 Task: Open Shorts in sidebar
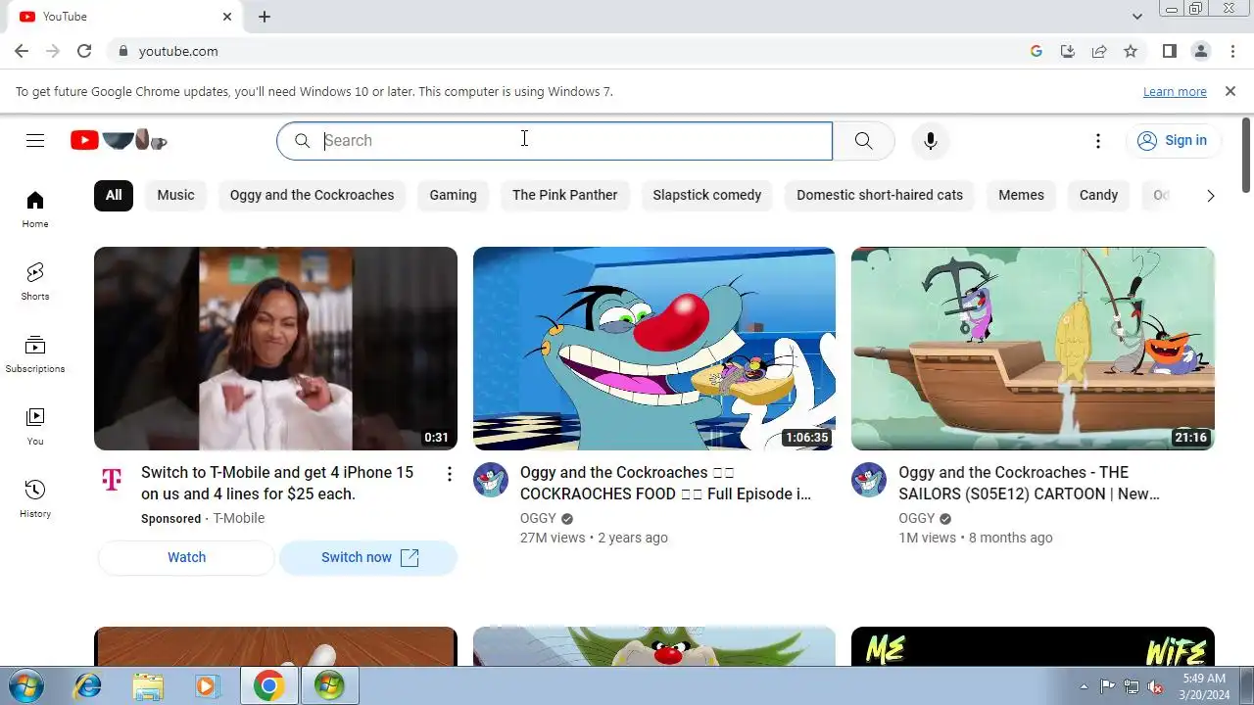click(x=35, y=281)
